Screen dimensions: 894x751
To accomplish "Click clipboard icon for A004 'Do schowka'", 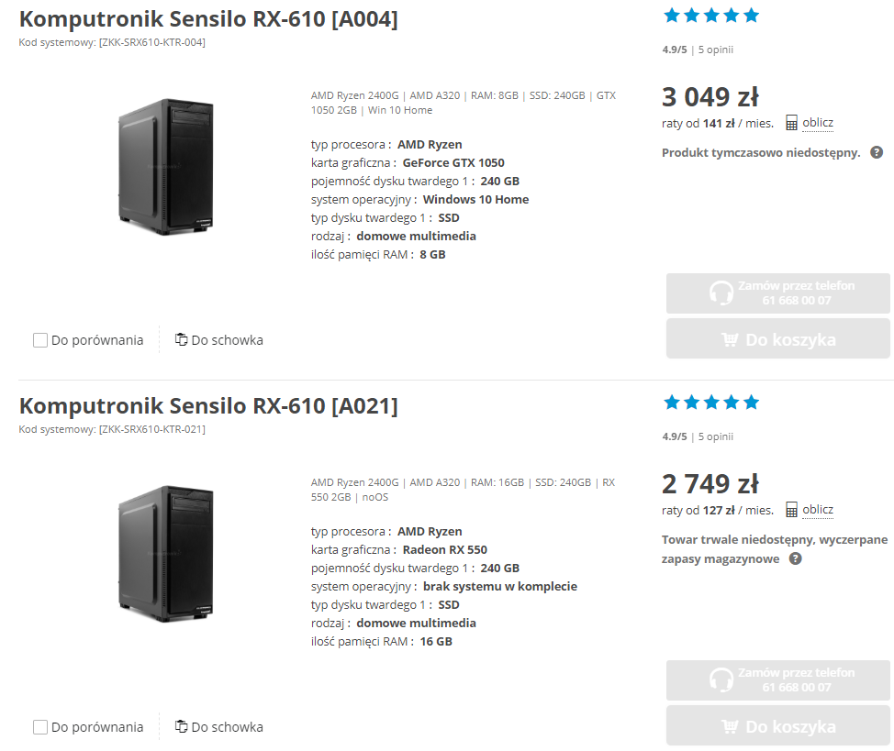I will [181, 339].
